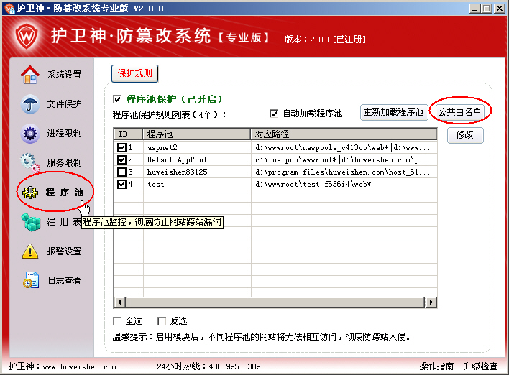This screenshot has width=509, height=375.
Task: Sort by the 程序池 column header
Action: tap(197, 134)
